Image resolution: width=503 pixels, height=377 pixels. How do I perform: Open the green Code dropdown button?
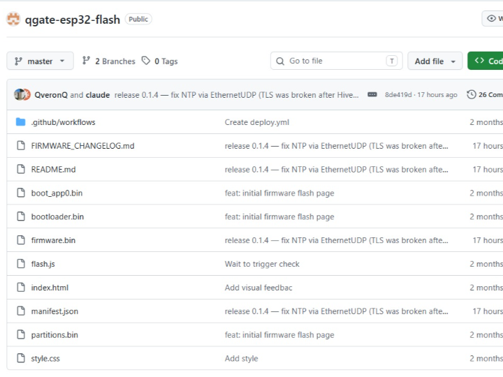[x=486, y=61]
